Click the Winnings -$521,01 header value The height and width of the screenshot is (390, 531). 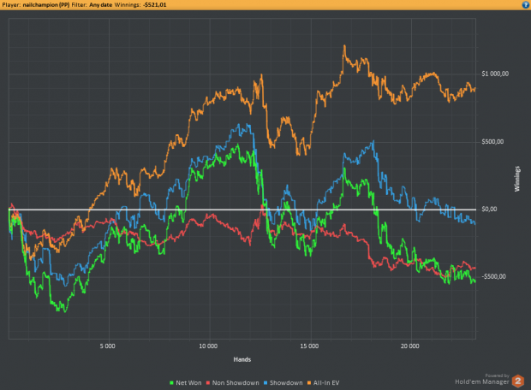155,5
